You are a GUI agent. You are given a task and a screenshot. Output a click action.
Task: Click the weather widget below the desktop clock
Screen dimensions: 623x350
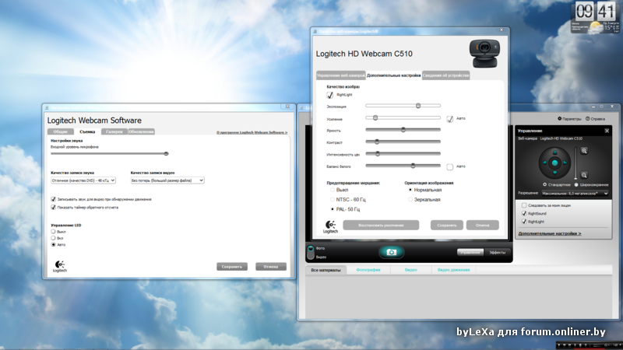[595, 27]
